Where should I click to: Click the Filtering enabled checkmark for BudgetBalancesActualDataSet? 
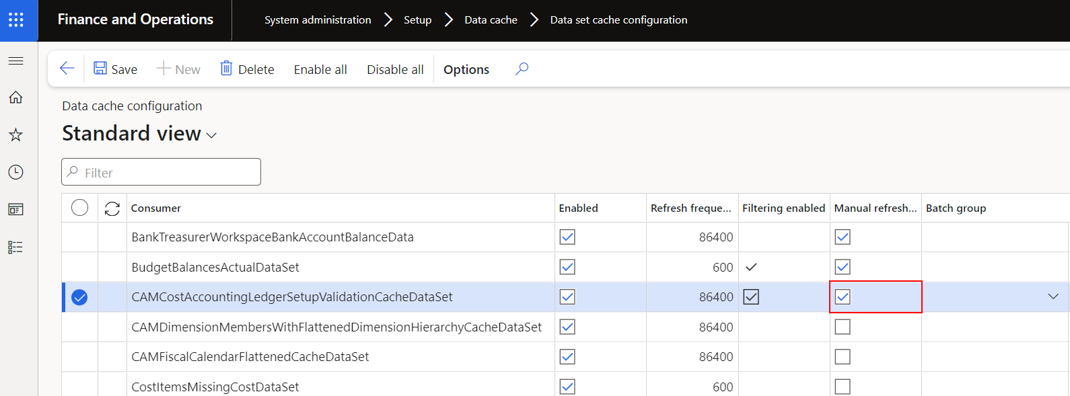[751, 267]
